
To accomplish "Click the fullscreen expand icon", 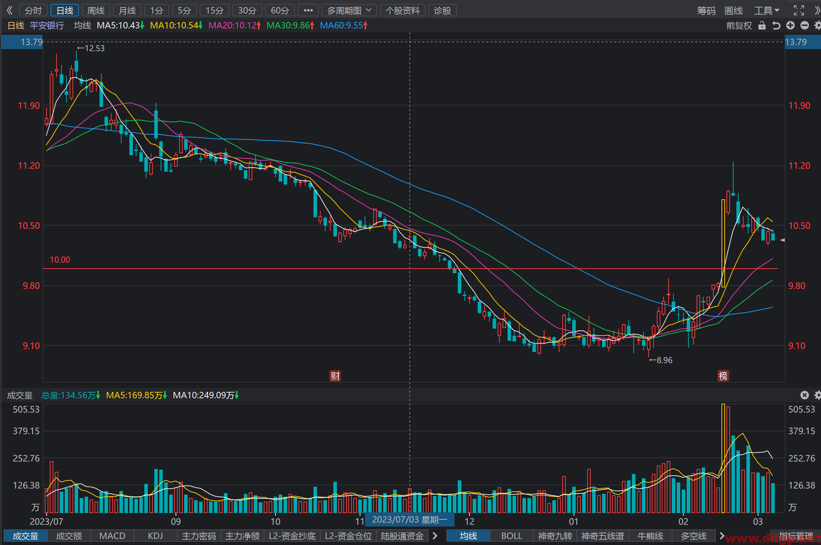I will pyautogui.click(x=799, y=10).
